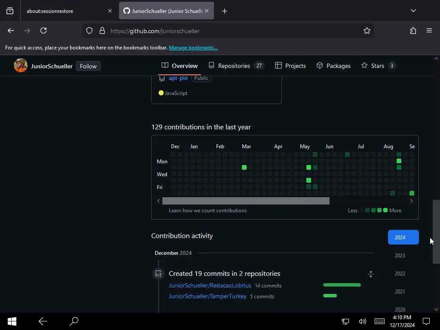Click the brightest legend square near More
This screenshot has height=330, width=440.
385,210
